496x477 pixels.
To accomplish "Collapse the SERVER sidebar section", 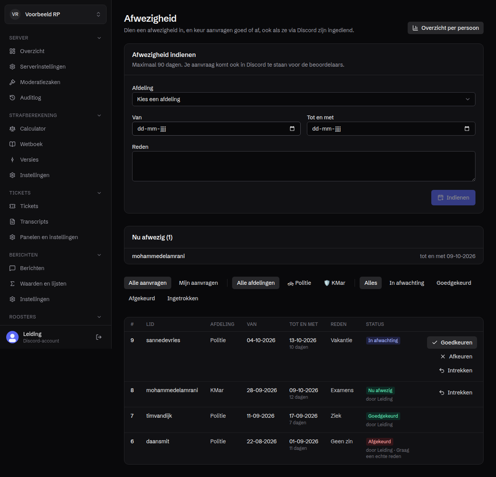I will click(99, 38).
